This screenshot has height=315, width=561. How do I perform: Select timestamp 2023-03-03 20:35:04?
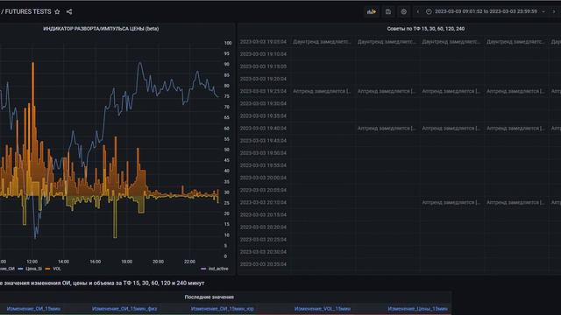click(263, 264)
